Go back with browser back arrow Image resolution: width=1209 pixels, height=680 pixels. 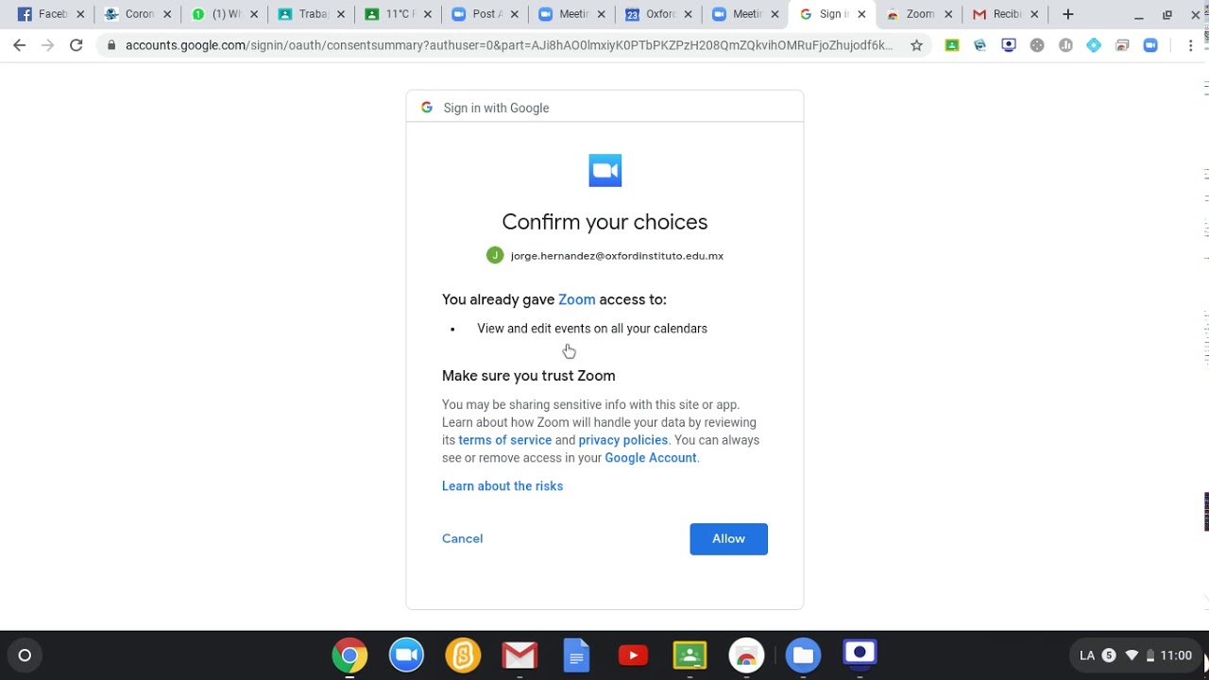click(x=19, y=45)
